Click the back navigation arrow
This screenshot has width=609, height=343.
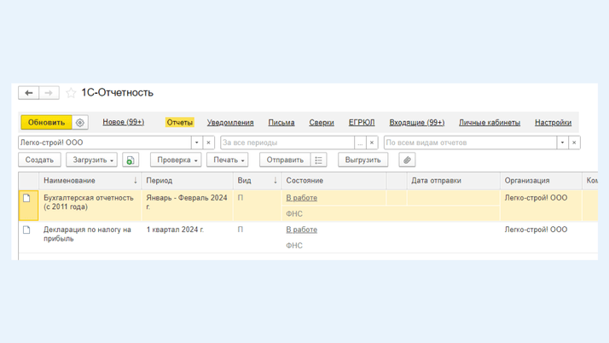point(29,93)
